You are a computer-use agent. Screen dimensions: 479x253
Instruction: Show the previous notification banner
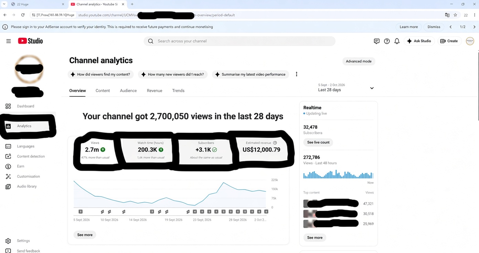pos(450,27)
